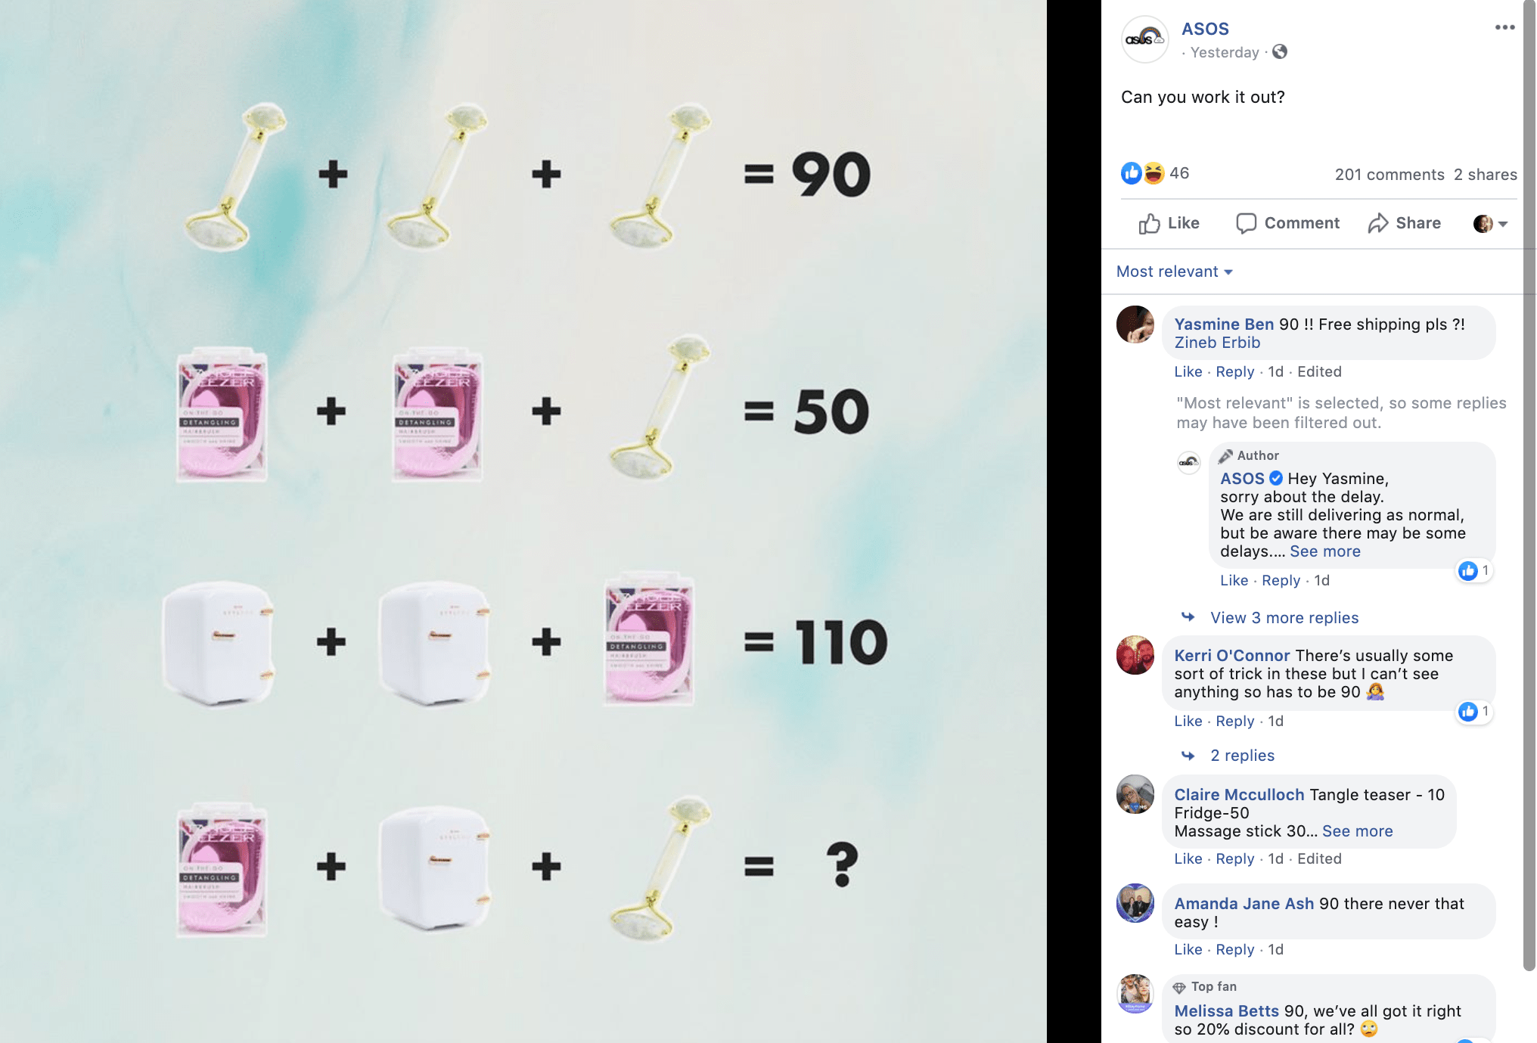This screenshot has height=1043, width=1537.
Task: Like Yasmine Ben's comment
Action: pyautogui.click(x=1188, y=371)
